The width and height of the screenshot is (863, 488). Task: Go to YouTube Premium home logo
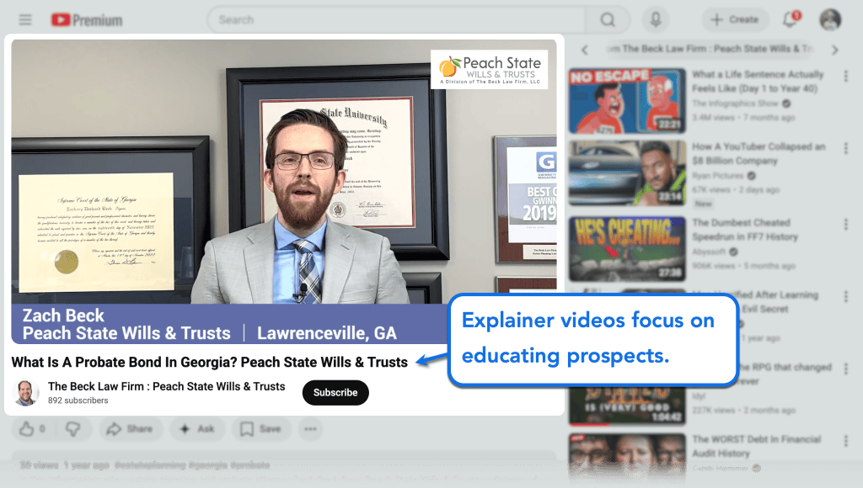pyautogui.click(x=87, y=20)
